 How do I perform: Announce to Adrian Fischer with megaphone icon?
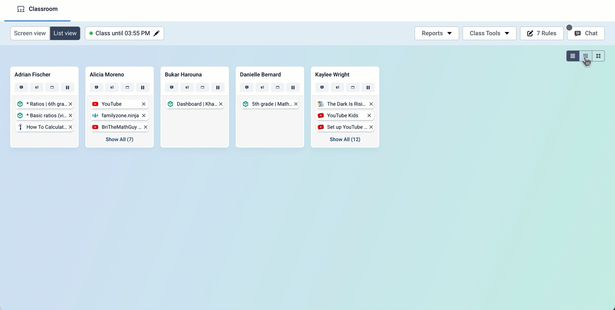pos(37,88)
